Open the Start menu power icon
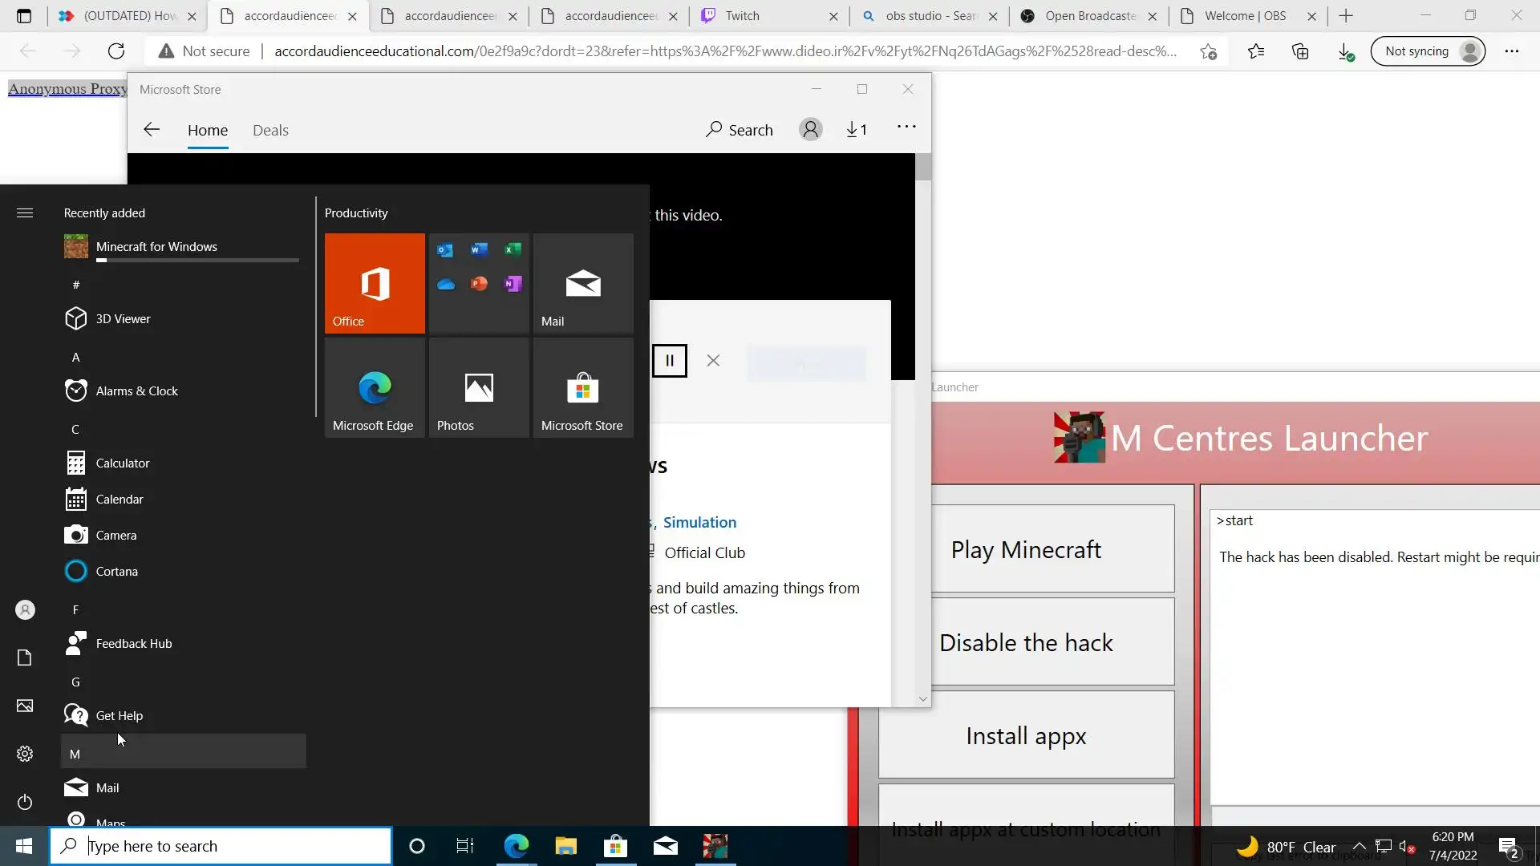The height and width of the screenshot is (866, 1540). [x=25, y=802]
